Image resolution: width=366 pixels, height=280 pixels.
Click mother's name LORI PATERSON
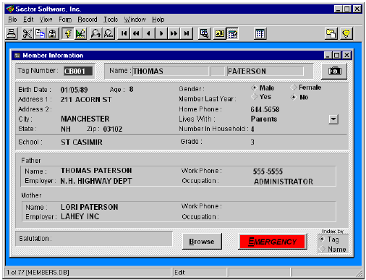click(x=90, y=207)
